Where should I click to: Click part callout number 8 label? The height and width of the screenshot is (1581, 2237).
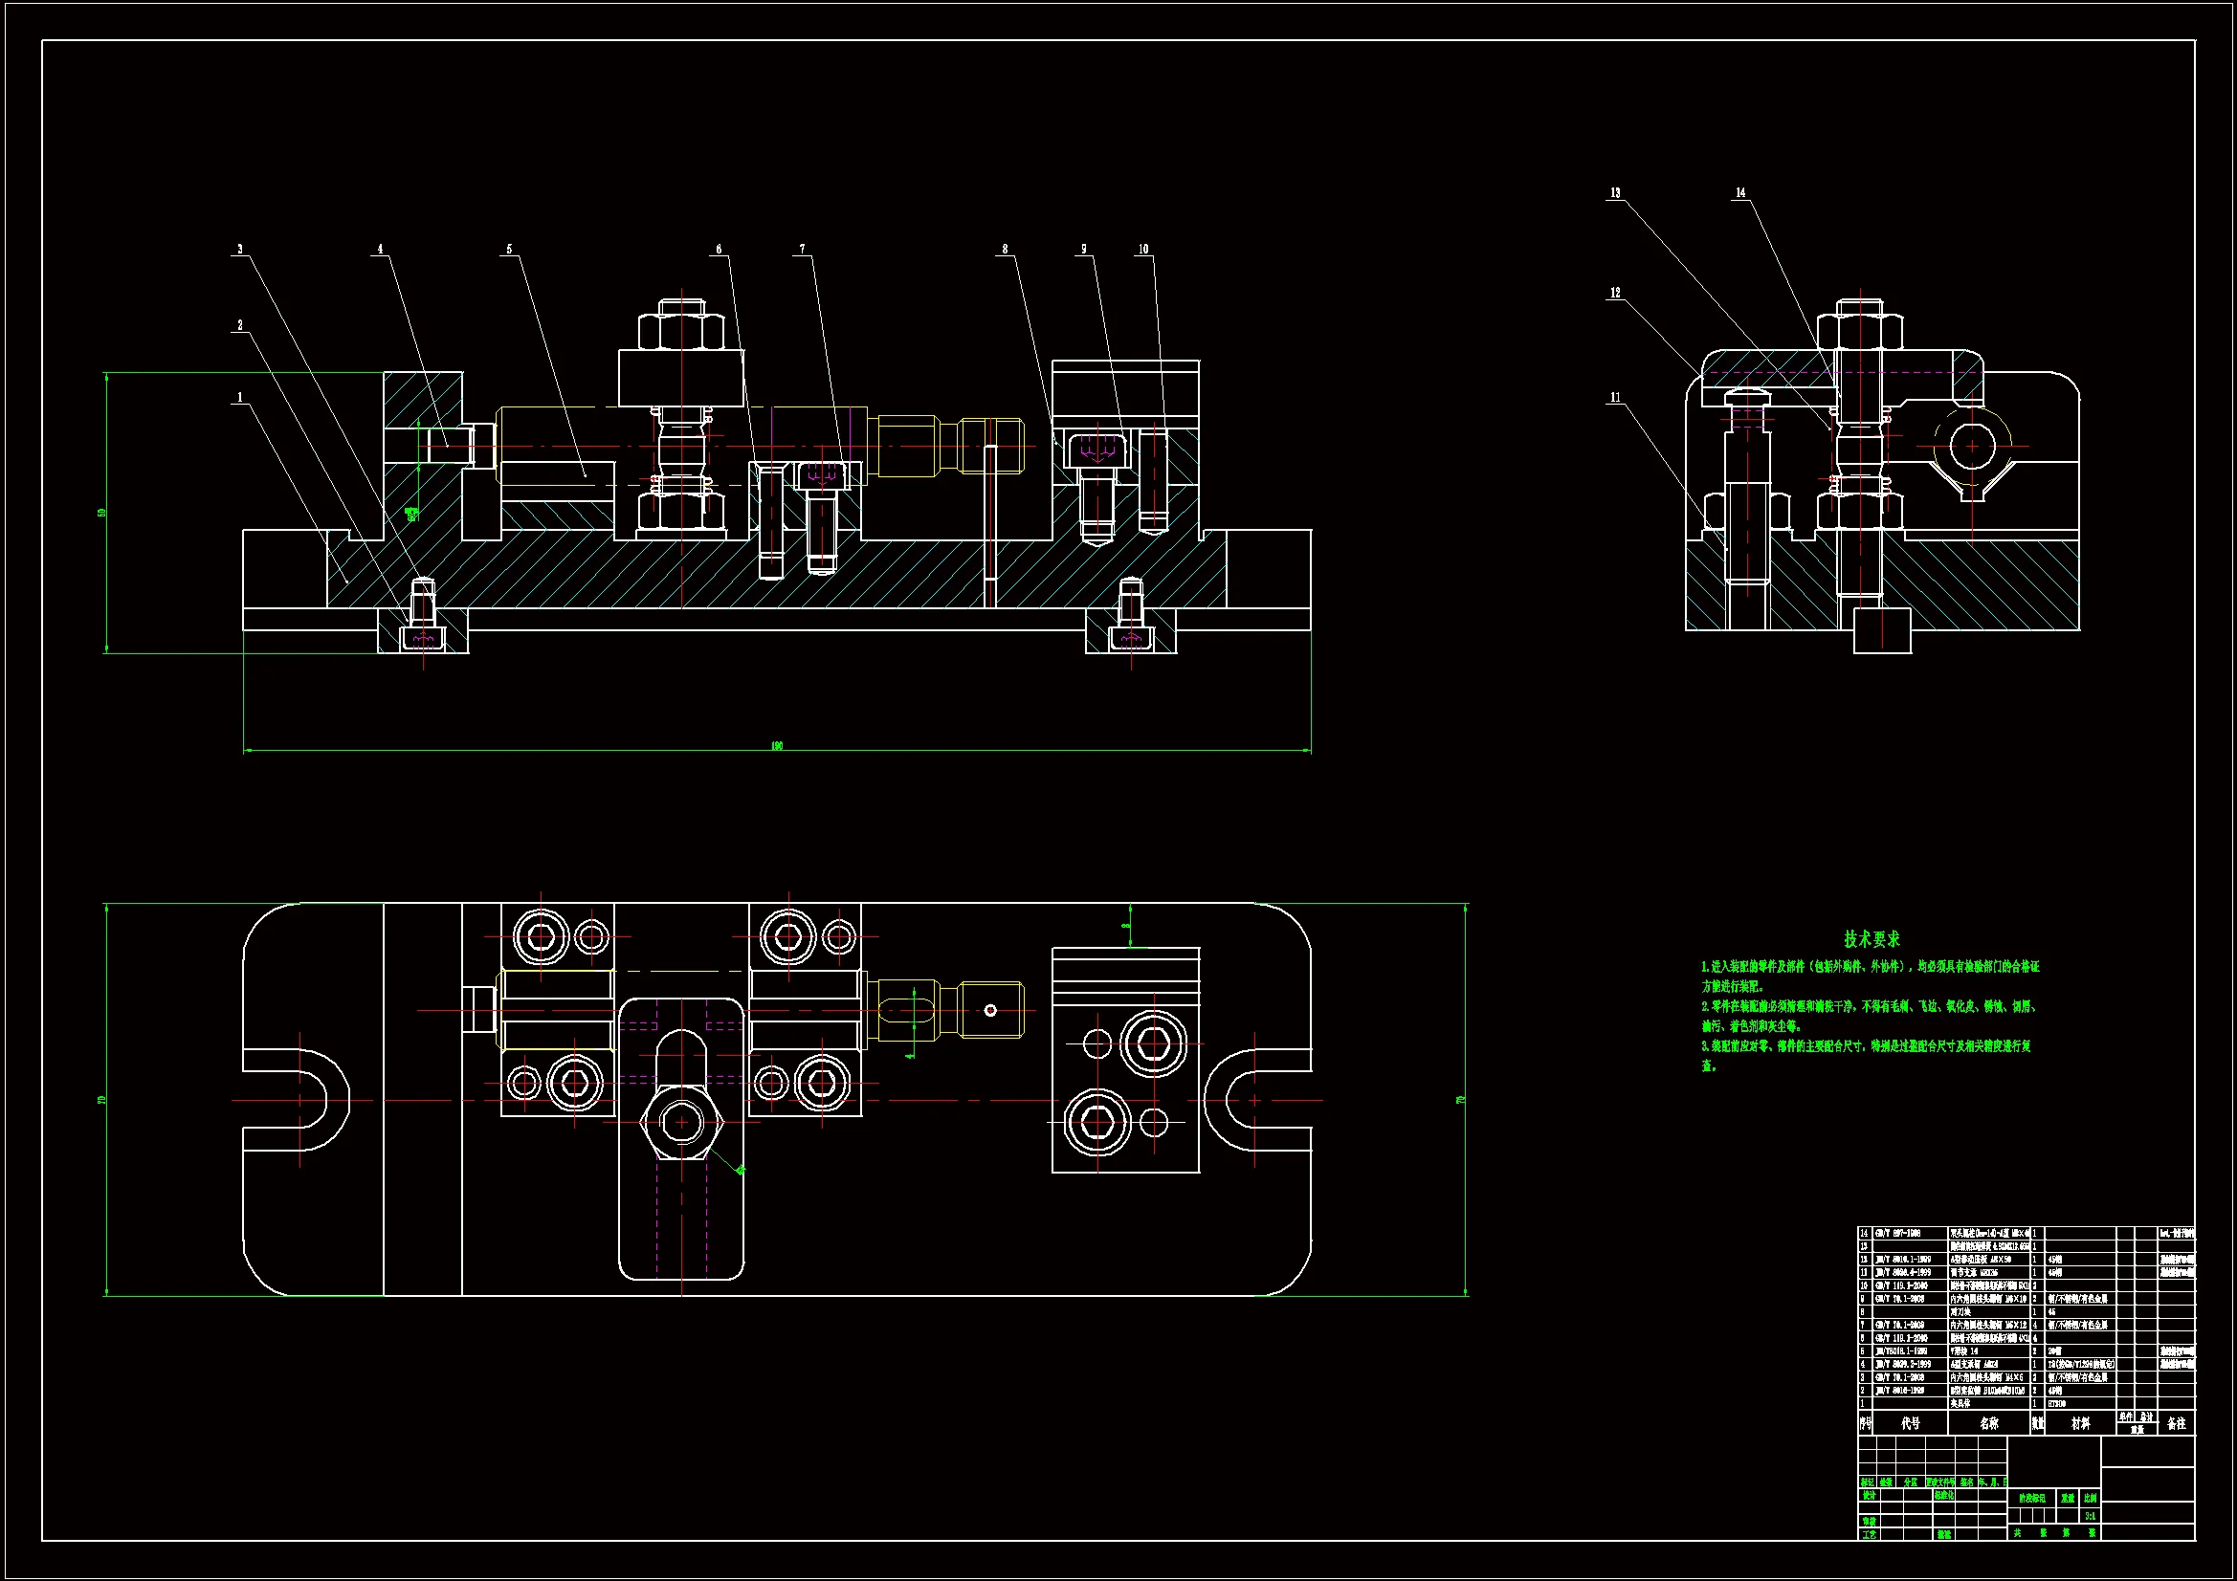pos(1005,250)
